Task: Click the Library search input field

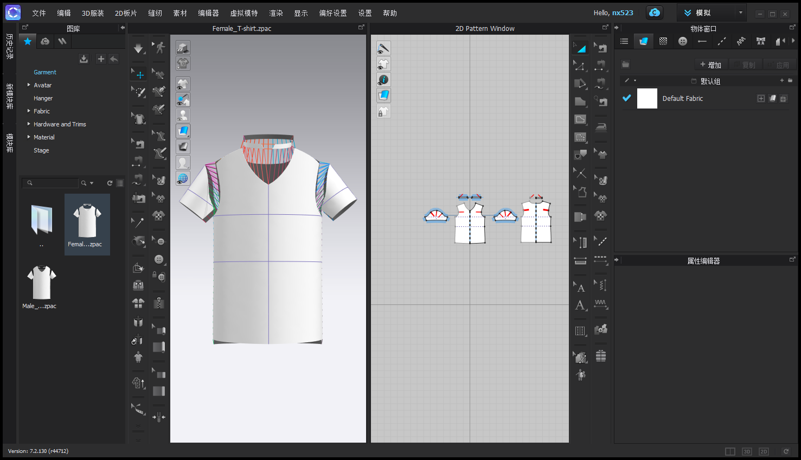Action: pyautogui.click(x=51, y=183)
